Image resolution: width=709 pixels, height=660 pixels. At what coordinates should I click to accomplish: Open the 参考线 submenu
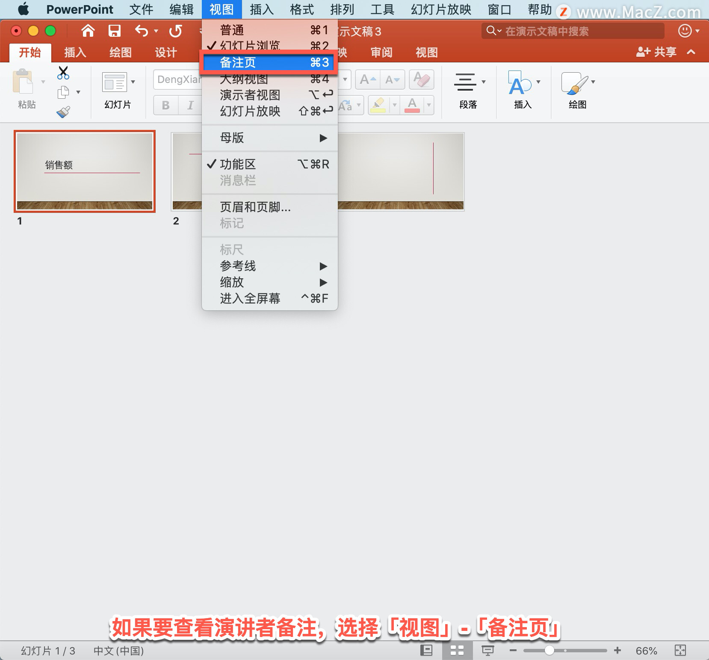click(x=269, y=266)
